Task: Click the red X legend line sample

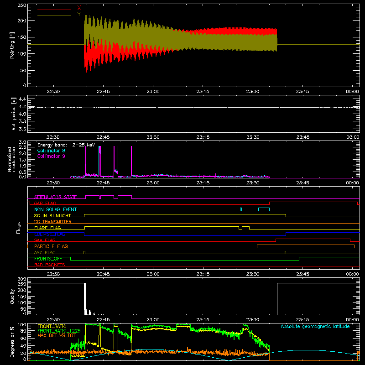Action: point(54,10)
